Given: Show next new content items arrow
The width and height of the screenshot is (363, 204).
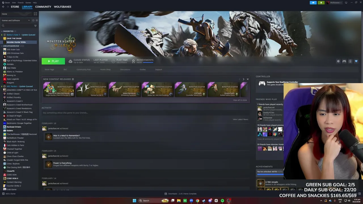Looking at the screenshot, I should [x=243, y=79].
